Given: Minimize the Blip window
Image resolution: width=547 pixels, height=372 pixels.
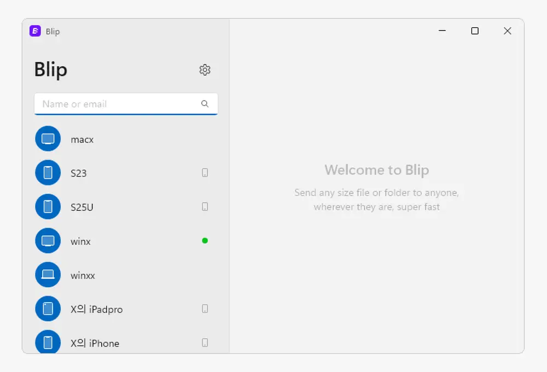Looking at the screenshot, I should tap(443, 31).
